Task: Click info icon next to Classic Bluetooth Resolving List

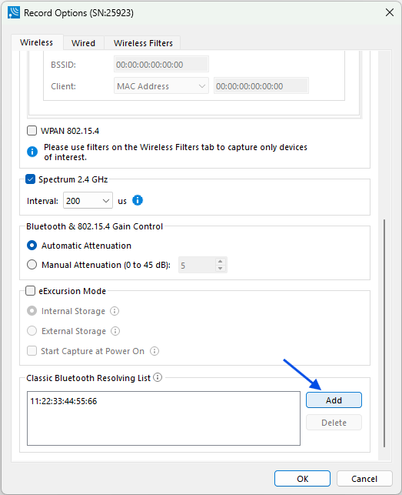Action: pyautogui.click(x=158, y=377)
